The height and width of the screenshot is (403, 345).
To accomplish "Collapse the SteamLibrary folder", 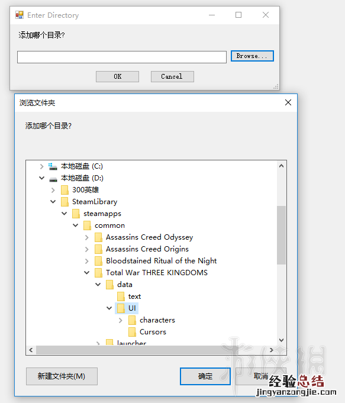I will pyautogui.click(x=53, y=202).
